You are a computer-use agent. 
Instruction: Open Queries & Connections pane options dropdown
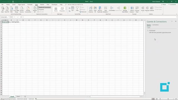(x=172, y=21)
